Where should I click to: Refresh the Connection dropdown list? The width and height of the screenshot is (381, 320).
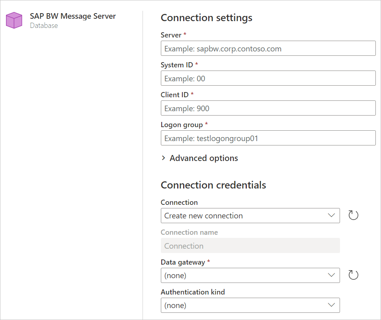click(353, 215)
